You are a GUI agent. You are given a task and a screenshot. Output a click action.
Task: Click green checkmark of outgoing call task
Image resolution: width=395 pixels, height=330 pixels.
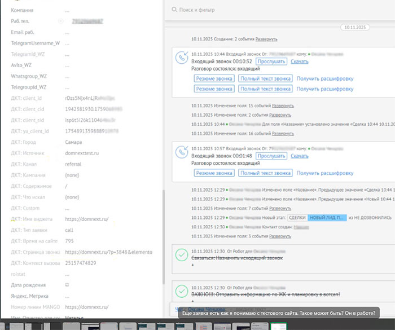click(x=182, y=255)
